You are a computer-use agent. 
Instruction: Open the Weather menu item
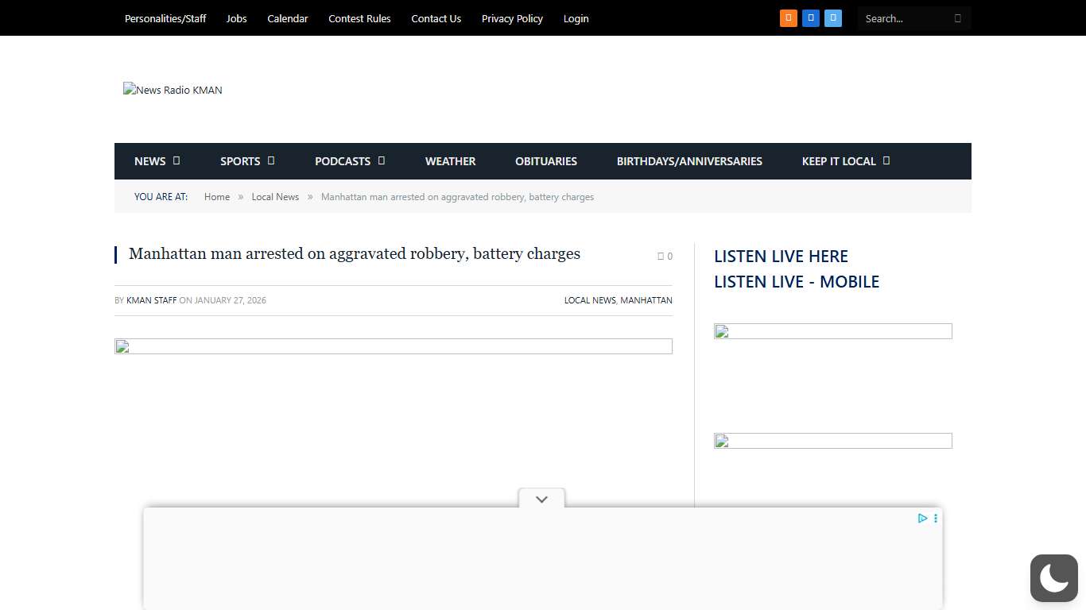point(450,161)
